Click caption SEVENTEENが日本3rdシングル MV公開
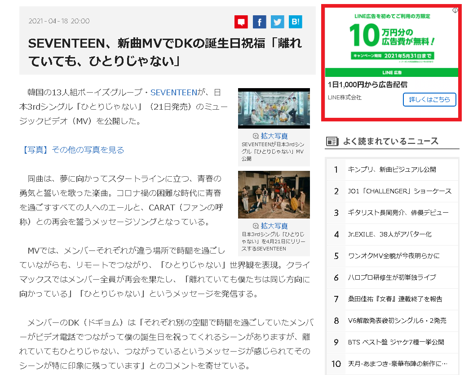 tap(273, 152)
